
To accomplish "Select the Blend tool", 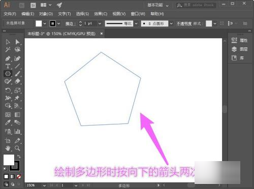I will click(17, 122).
